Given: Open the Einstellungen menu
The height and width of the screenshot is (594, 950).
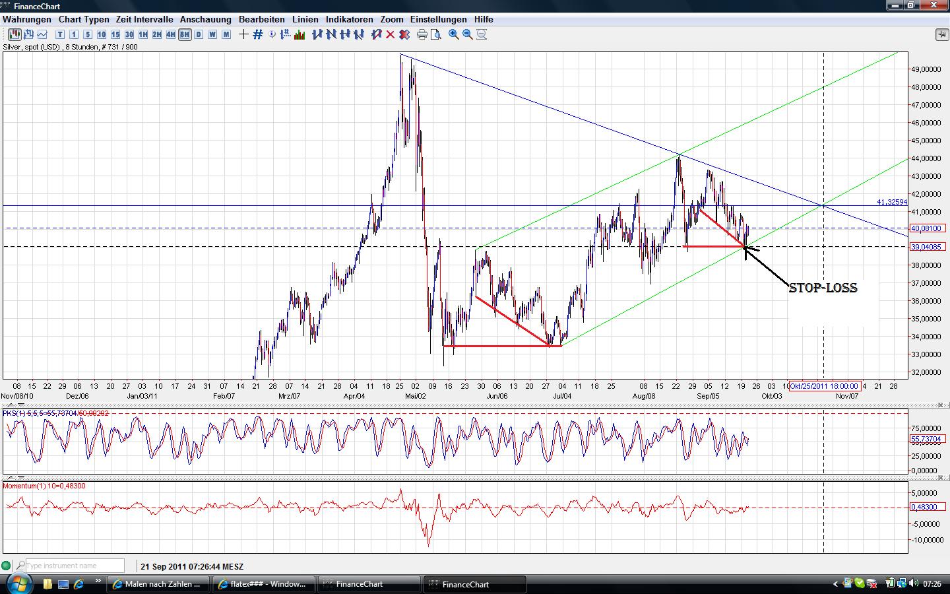Looking at the screenshot, I should coord(439,20).
